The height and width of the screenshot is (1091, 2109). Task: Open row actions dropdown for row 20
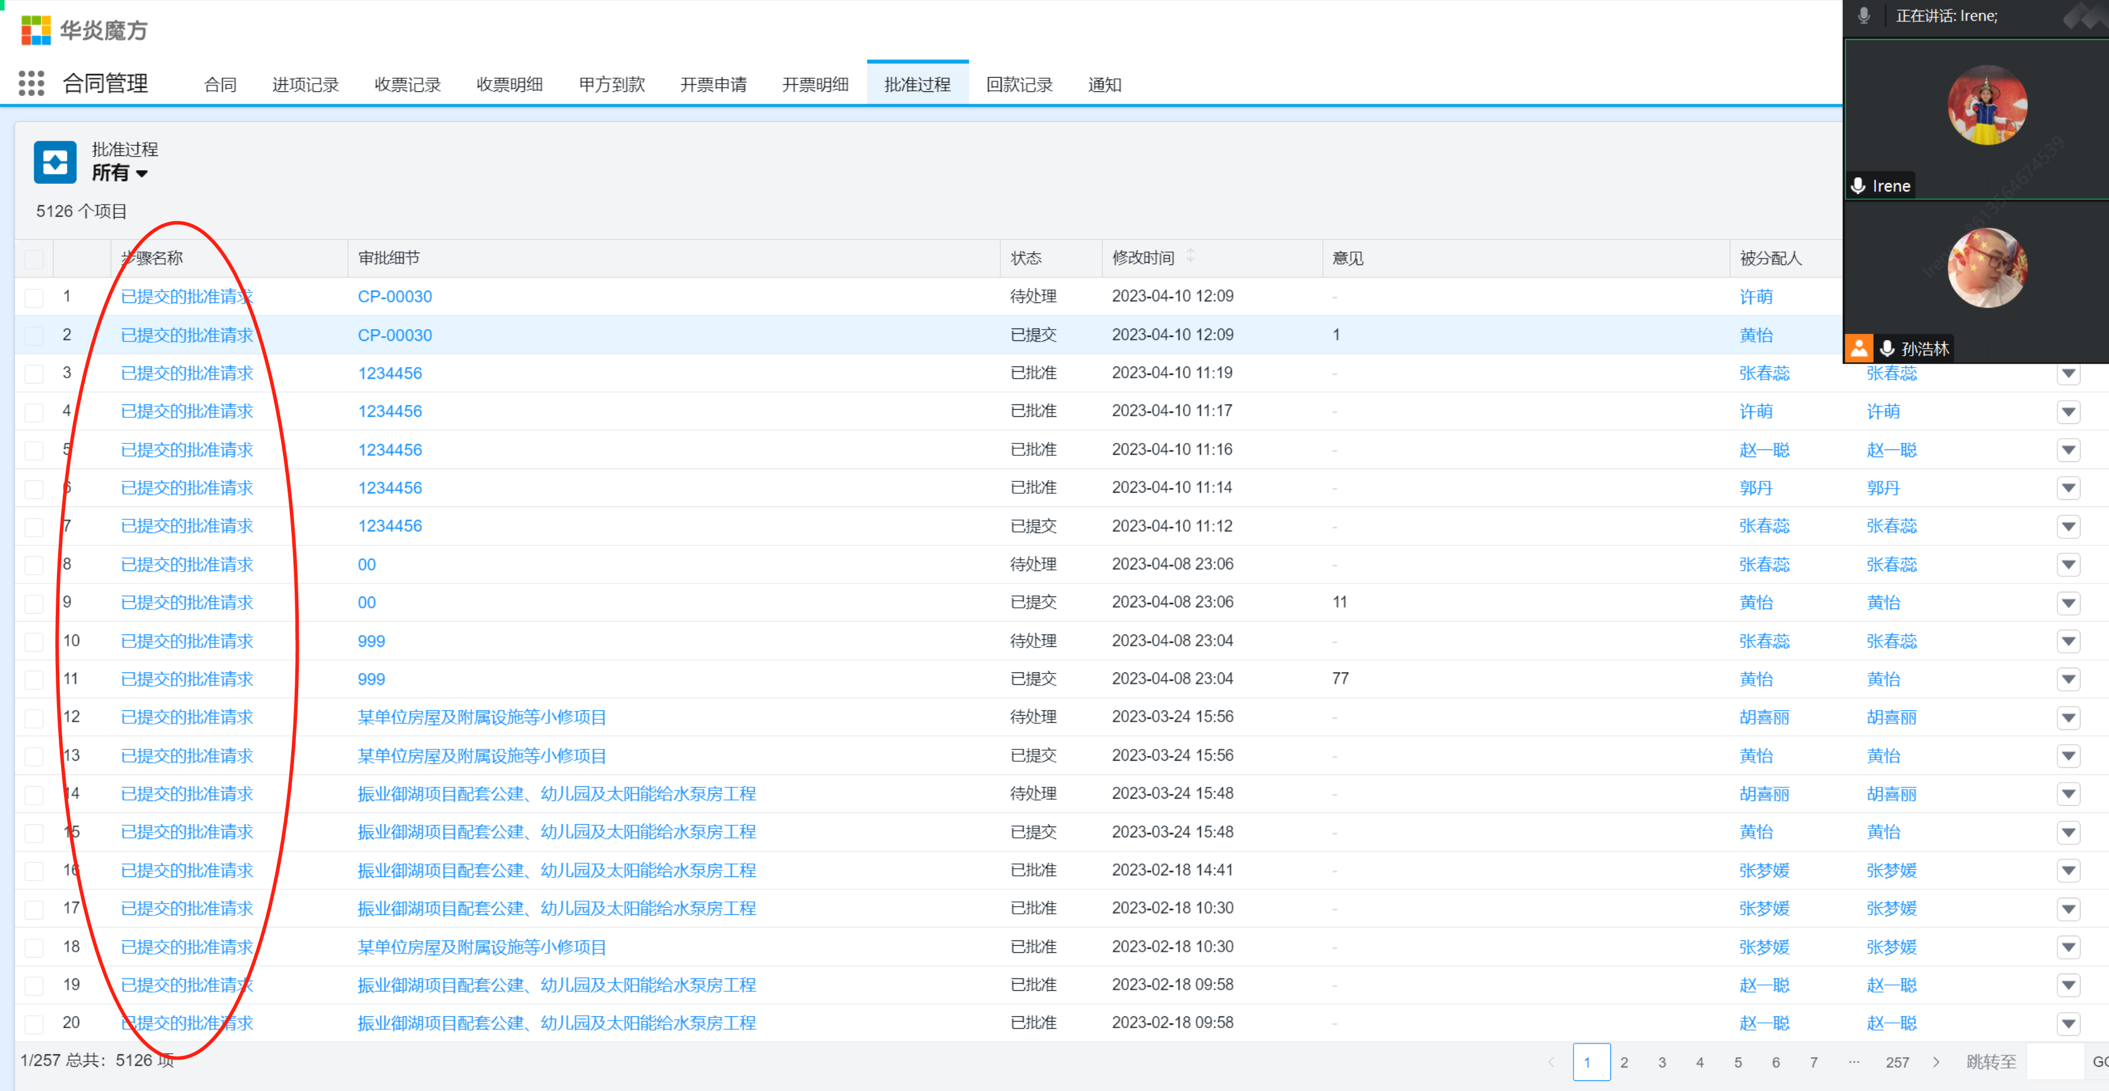click(x=2068, y=1023)
